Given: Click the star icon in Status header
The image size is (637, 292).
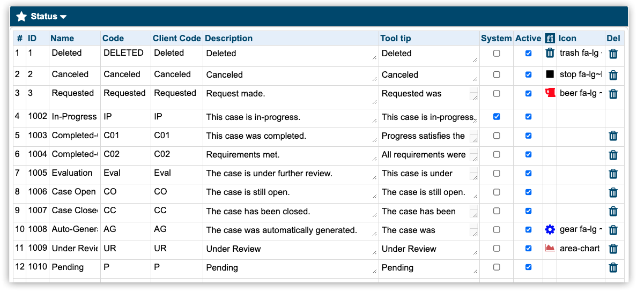Looking at the screenshot, I should [x=21, y=17].
